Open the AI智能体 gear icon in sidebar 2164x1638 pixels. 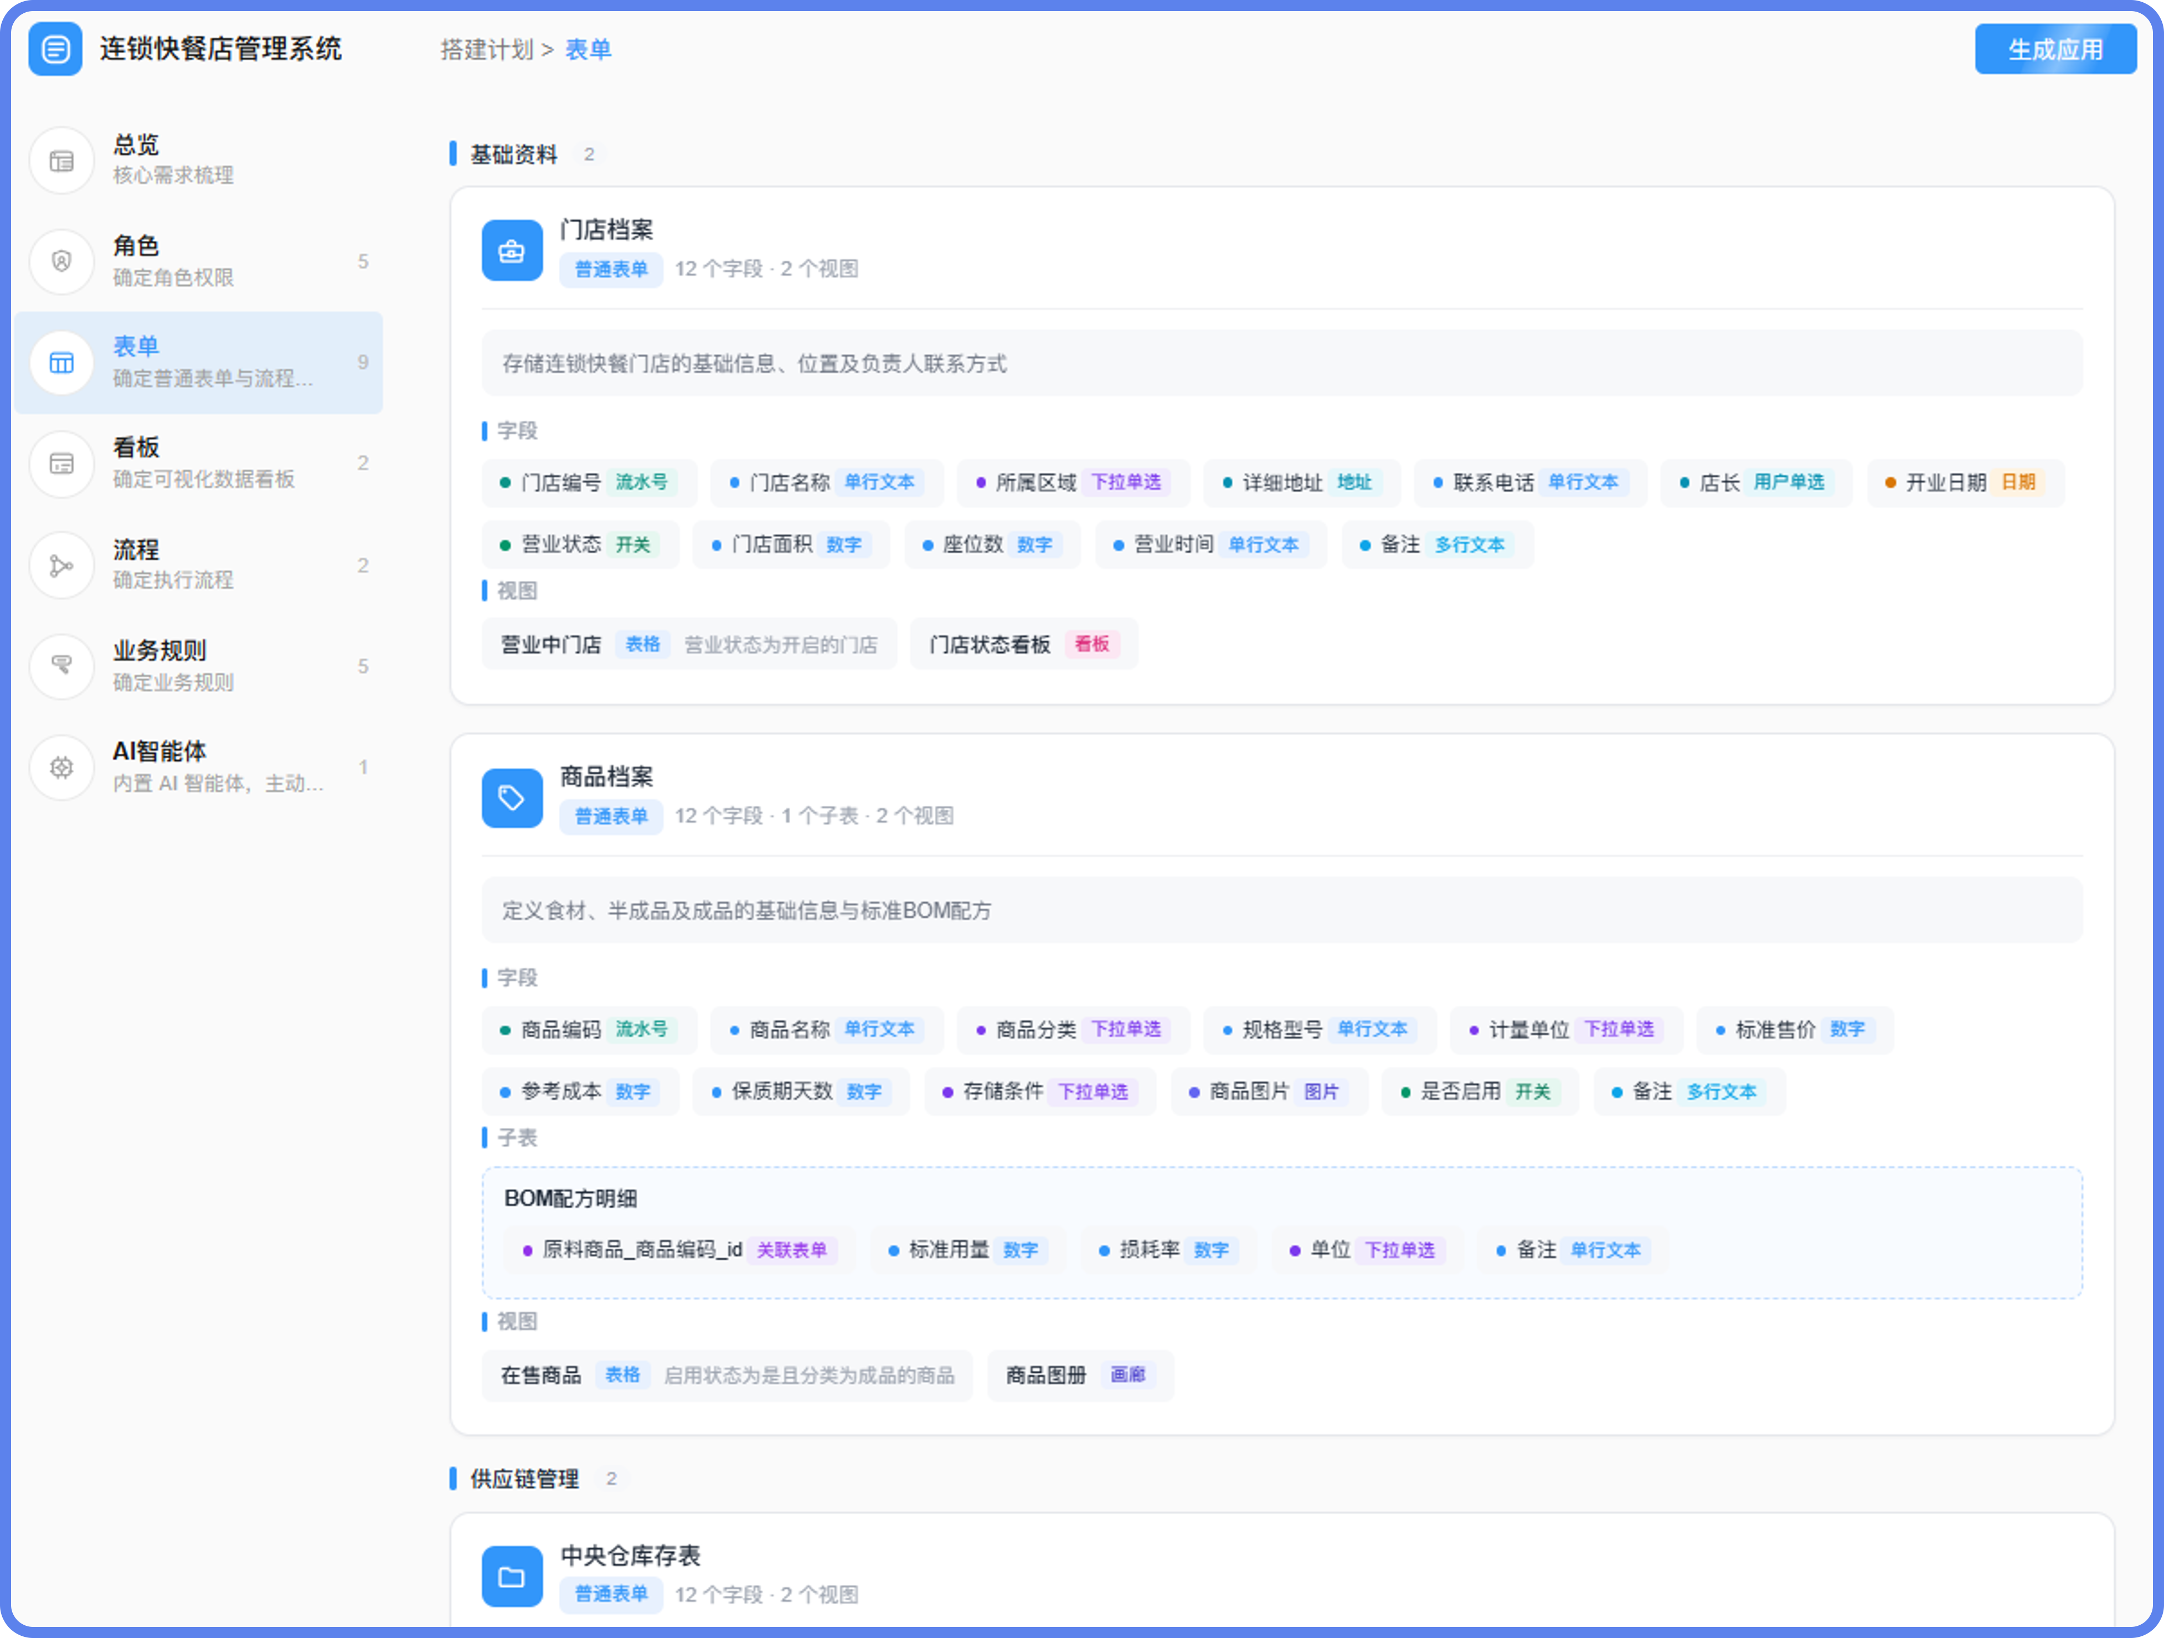pos(61,767)
